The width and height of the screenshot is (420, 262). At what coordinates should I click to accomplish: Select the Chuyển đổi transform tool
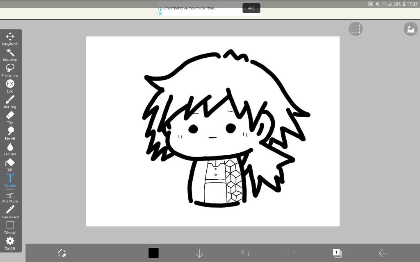pyautogui.click(x=10, y=39)
